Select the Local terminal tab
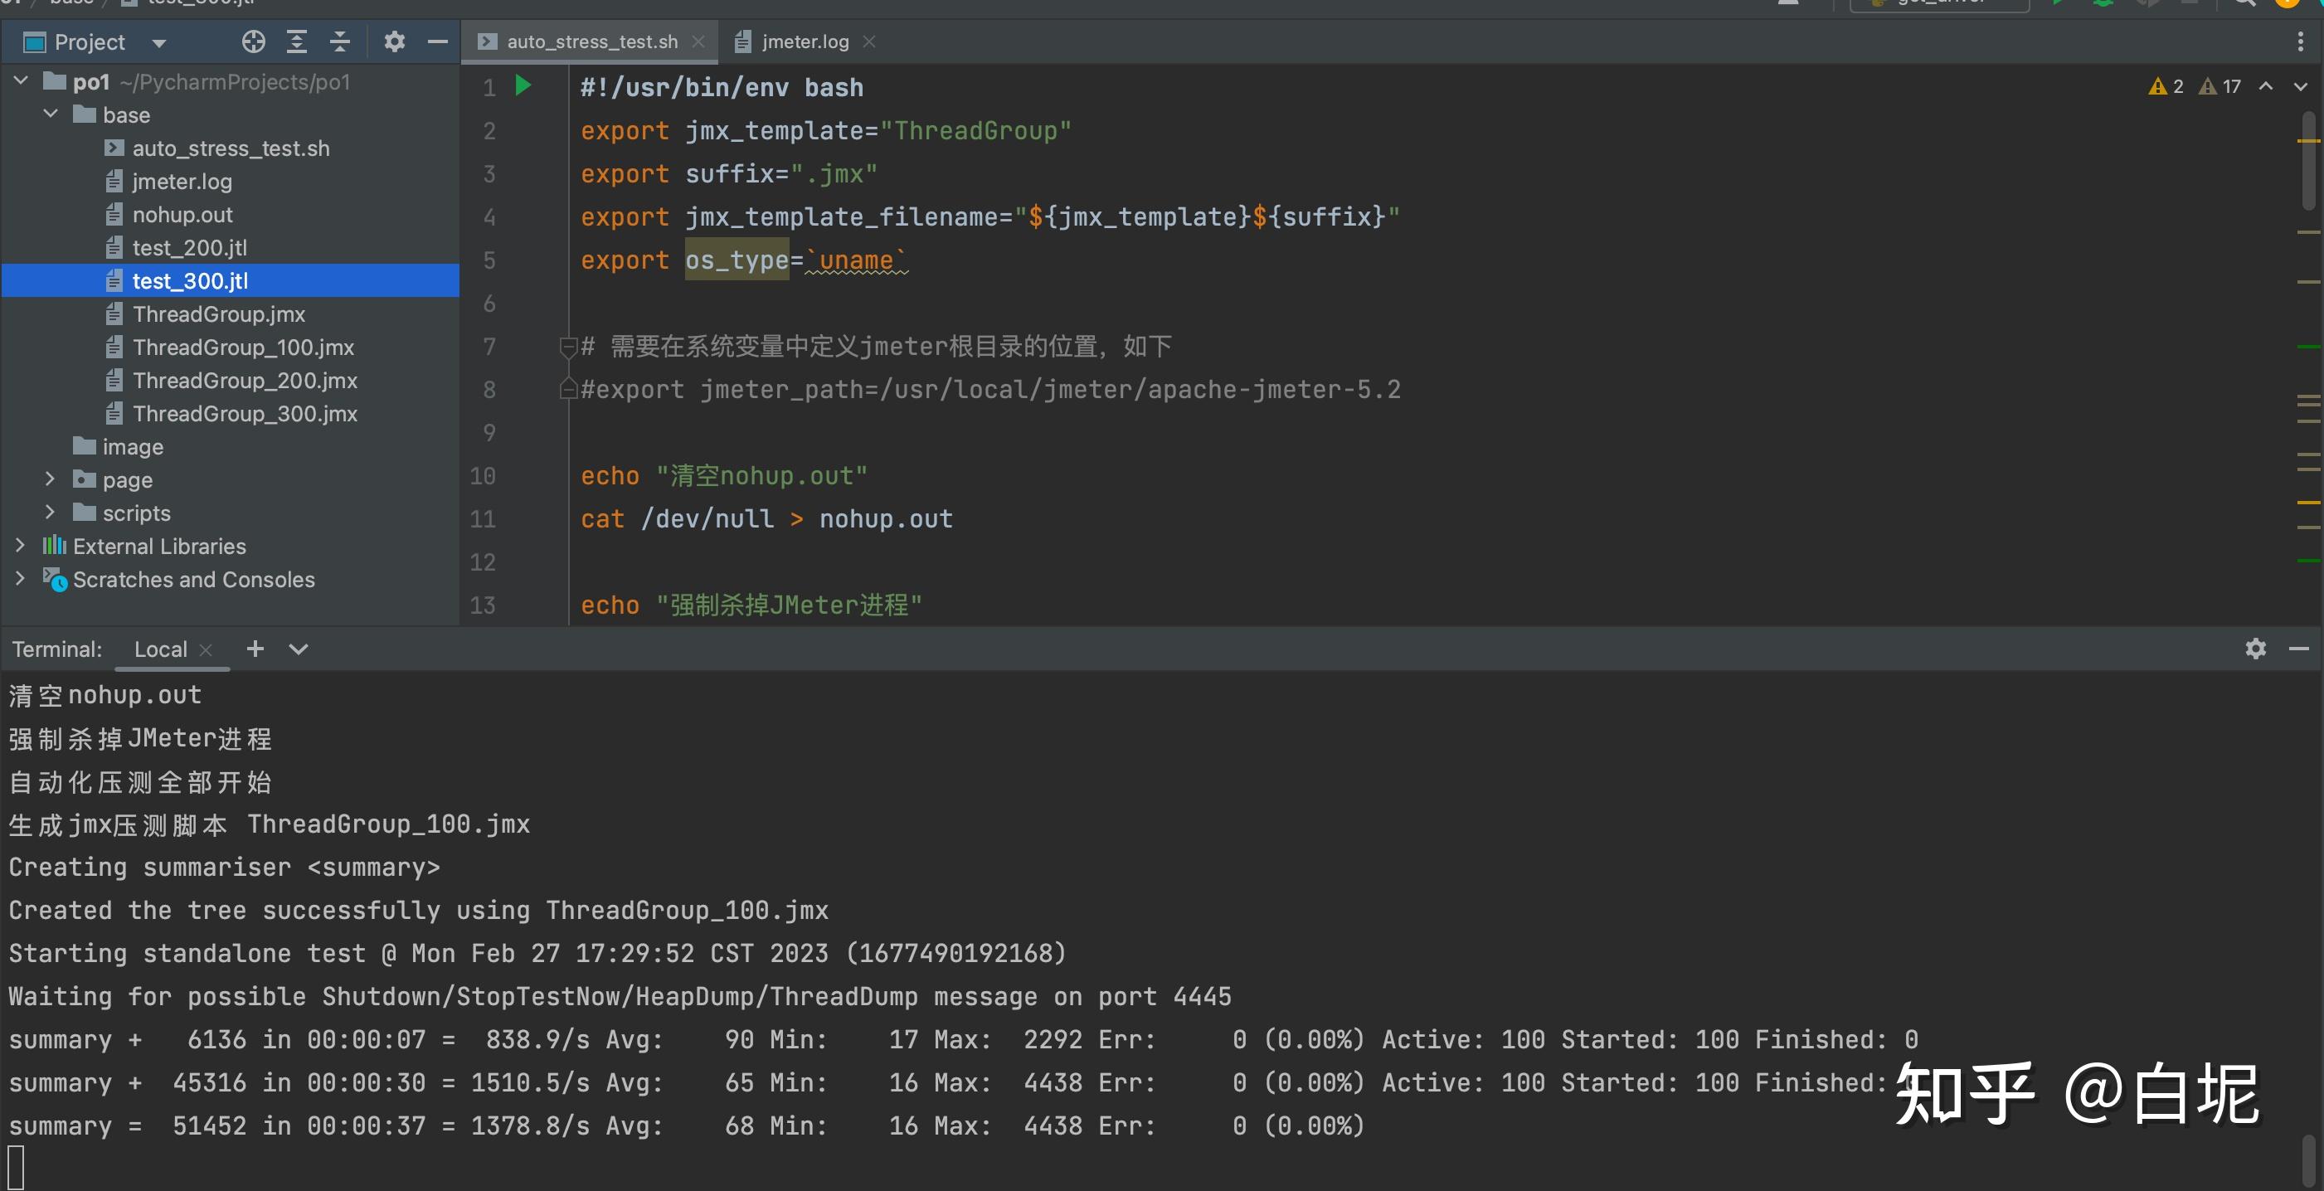Image resolution: width=2324 pixels, height=1191 pixels. pos(161,649)
